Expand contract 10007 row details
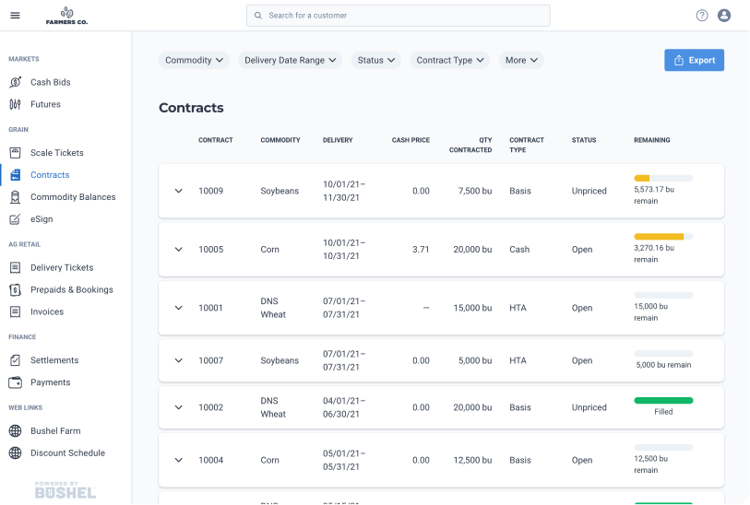750x505 pixels. pos(178,360)
